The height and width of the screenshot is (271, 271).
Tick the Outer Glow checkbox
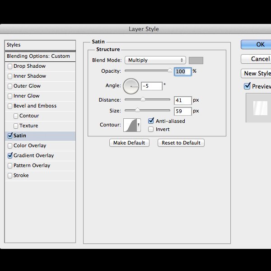10,86
